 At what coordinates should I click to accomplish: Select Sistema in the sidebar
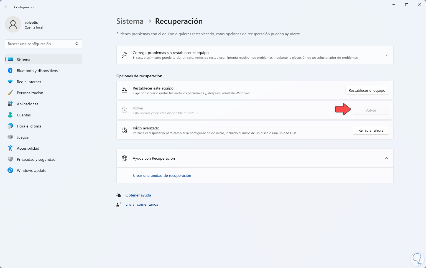tap(23, 59)
